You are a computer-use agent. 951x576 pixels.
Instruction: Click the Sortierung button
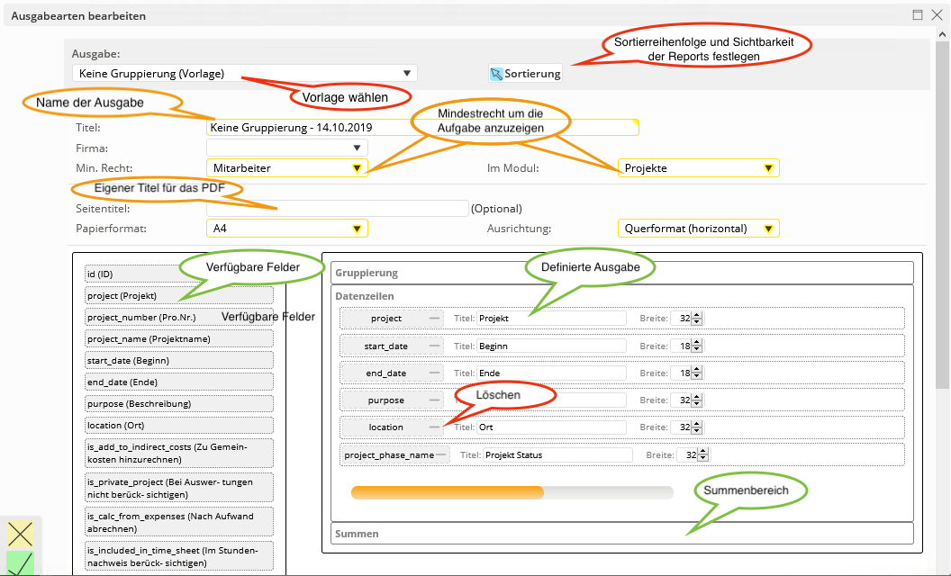click(526, 74)
